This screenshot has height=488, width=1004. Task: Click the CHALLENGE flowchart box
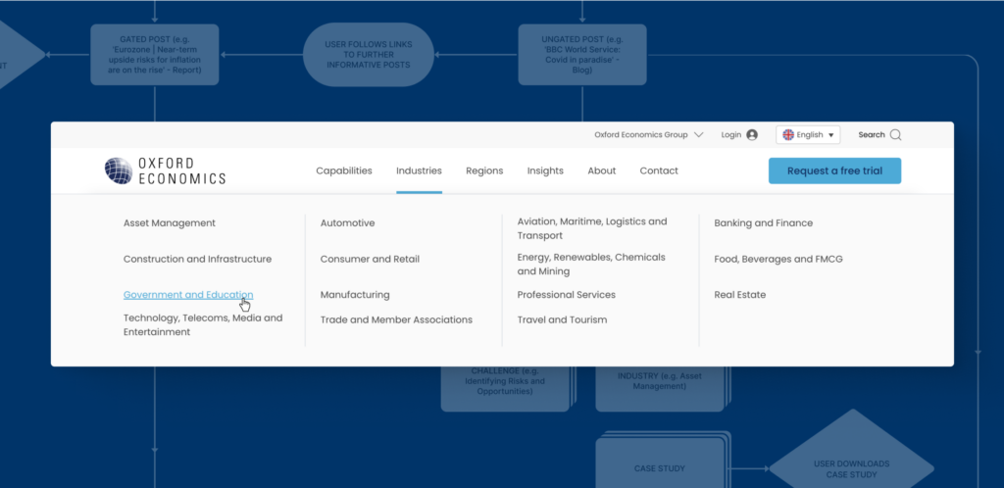(x=505, y=388)
